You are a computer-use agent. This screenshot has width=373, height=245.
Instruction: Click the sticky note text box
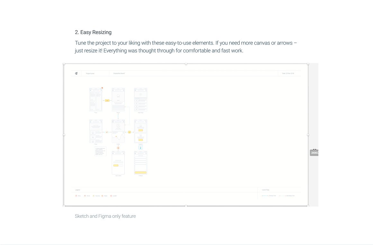[100, 151]
